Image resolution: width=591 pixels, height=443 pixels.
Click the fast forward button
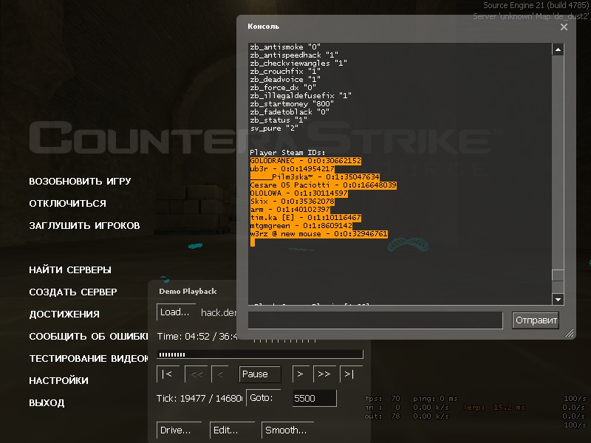point(324,374)
